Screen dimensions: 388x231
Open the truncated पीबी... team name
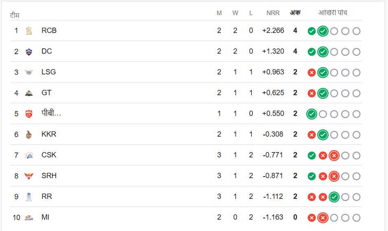[51, 113]
